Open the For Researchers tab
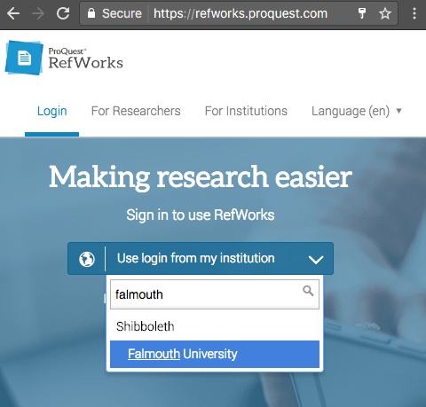Image resolution: width=426 pixels, height=407 pixels. pos(136,111)
